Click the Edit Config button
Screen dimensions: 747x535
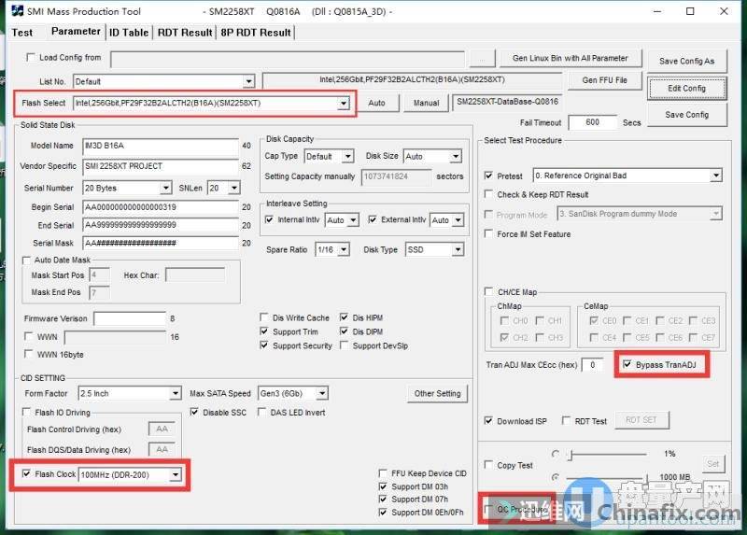pyautogui.click(x=686, y=88)
